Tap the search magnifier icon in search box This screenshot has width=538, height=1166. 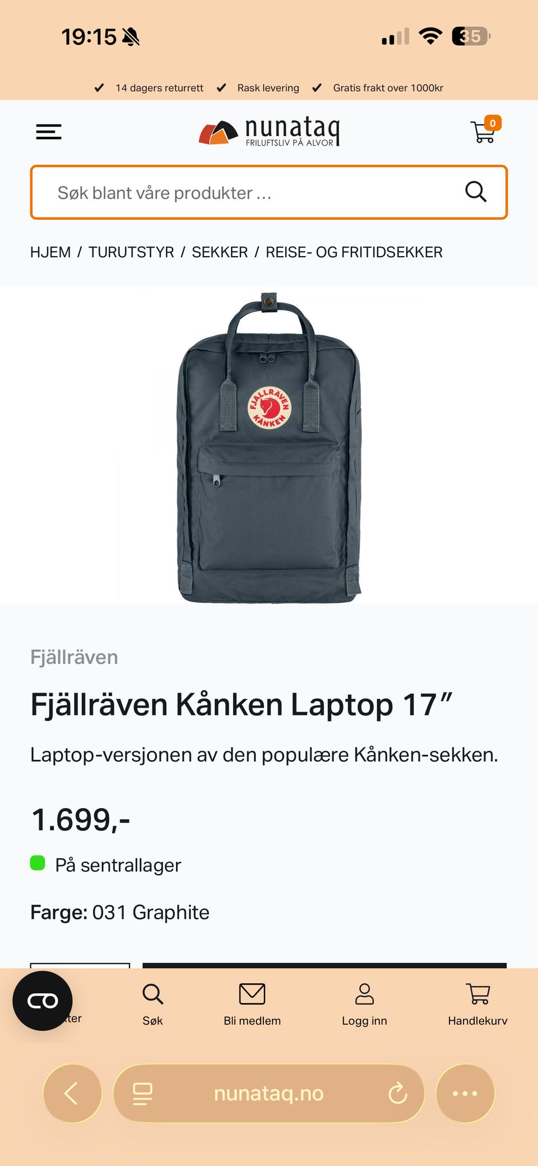[x=476, y=192]
